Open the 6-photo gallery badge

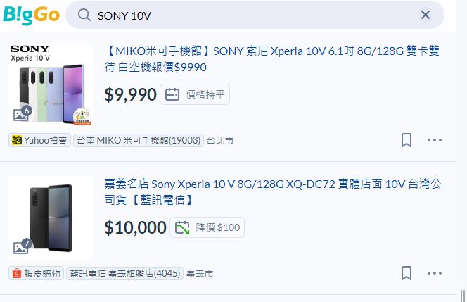[x=23, y=113]
